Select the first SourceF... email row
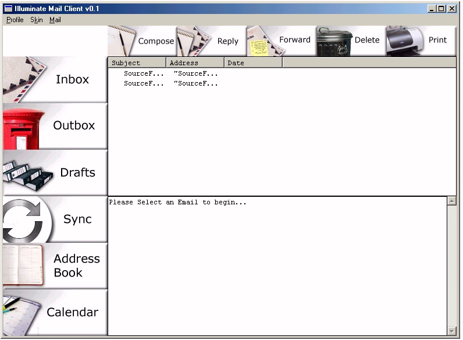 282,73
